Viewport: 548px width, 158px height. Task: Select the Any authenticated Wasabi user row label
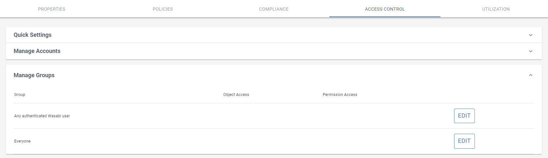42,116
